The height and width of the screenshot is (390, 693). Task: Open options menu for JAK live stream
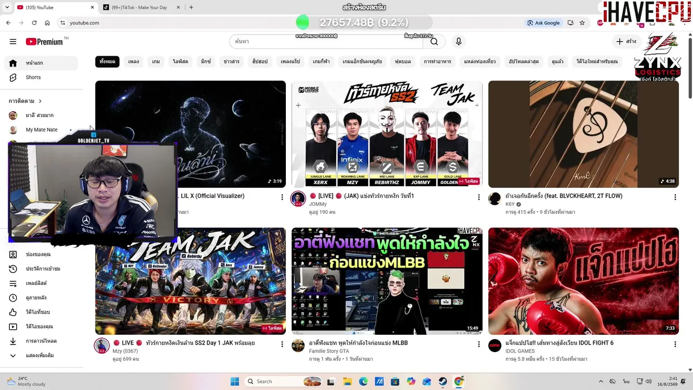[x=479, y=197]
